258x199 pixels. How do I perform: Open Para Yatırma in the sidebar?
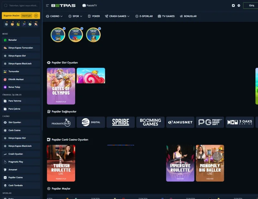pos(21,101)
